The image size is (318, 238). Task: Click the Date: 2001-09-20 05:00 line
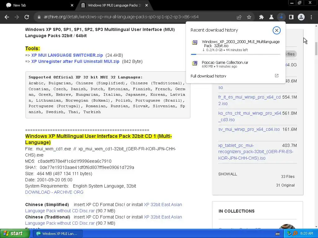pos(49,180)
